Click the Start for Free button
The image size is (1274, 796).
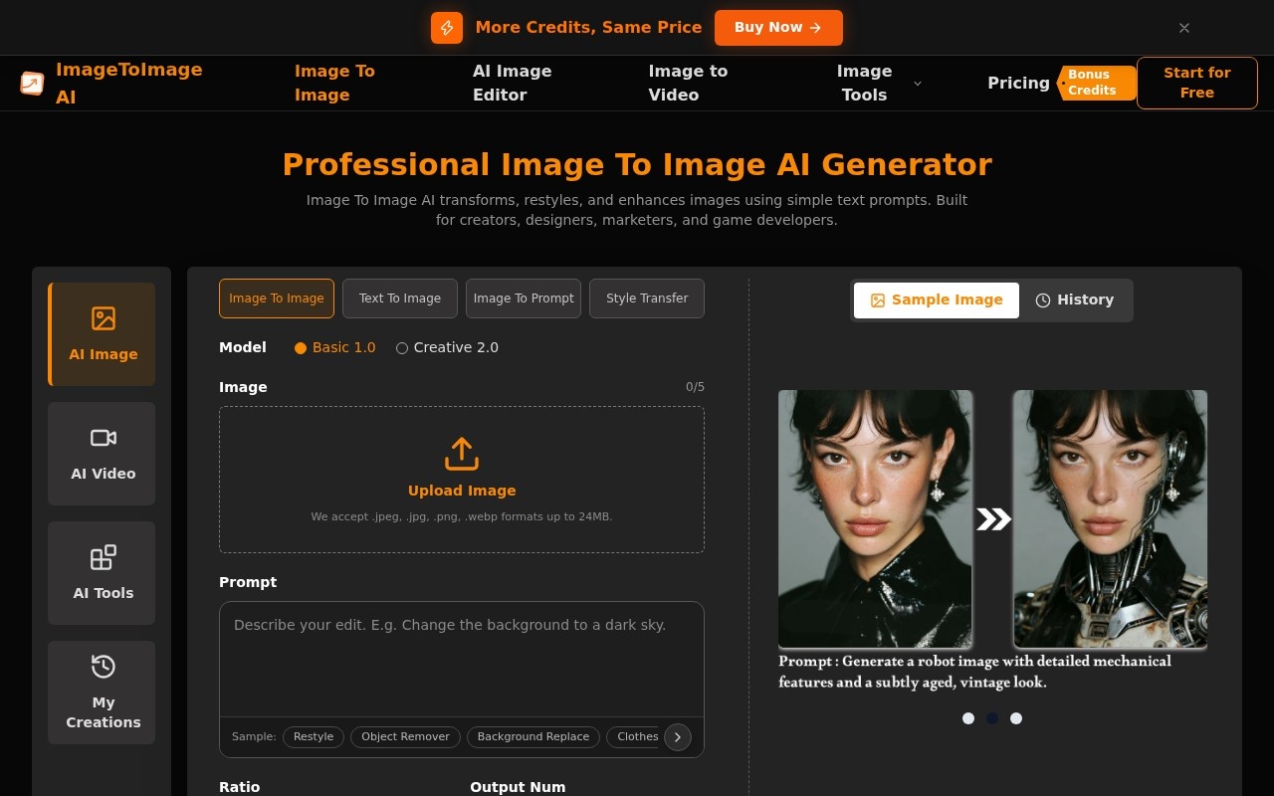(1197, 83)
